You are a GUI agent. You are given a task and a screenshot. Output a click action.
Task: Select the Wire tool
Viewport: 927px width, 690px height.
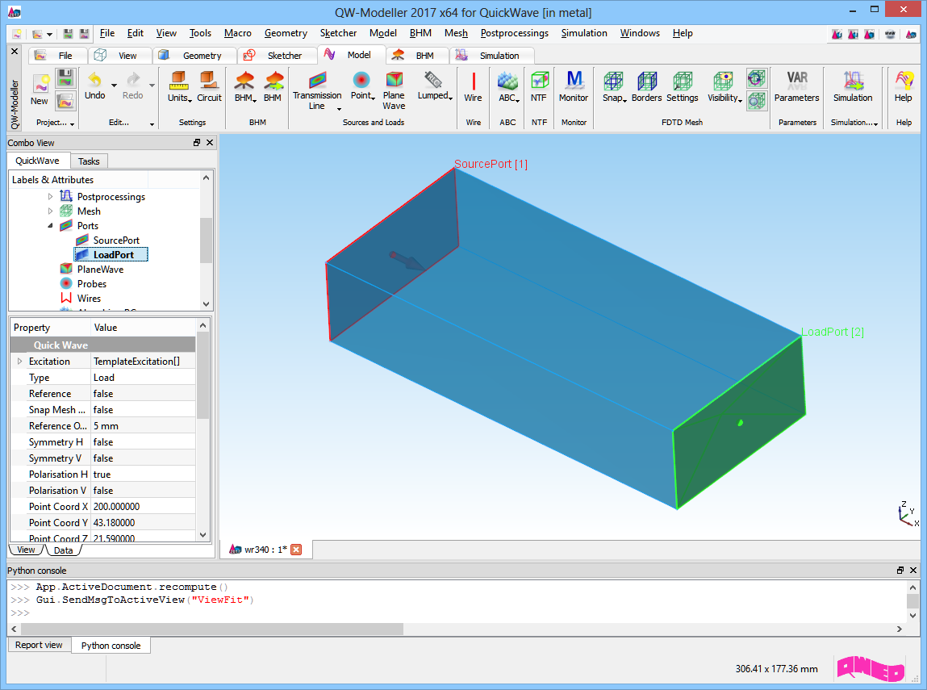pos(473,86)
